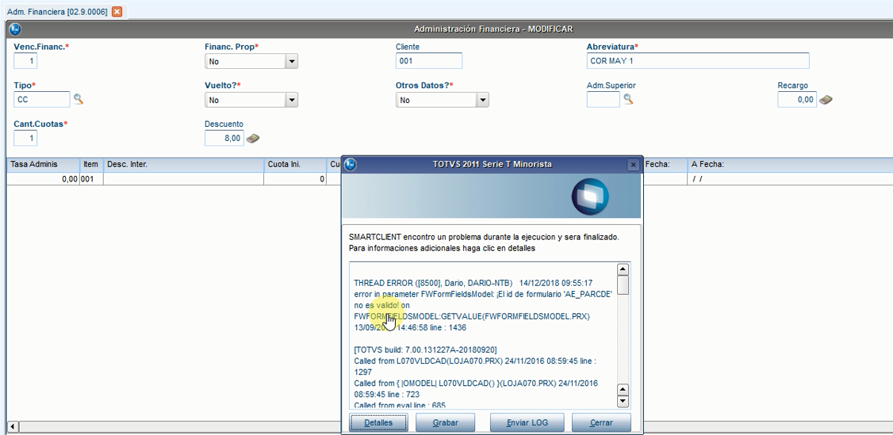Click the Desc. Inter. column header
The image size is (893, 435).
[183, 164]
